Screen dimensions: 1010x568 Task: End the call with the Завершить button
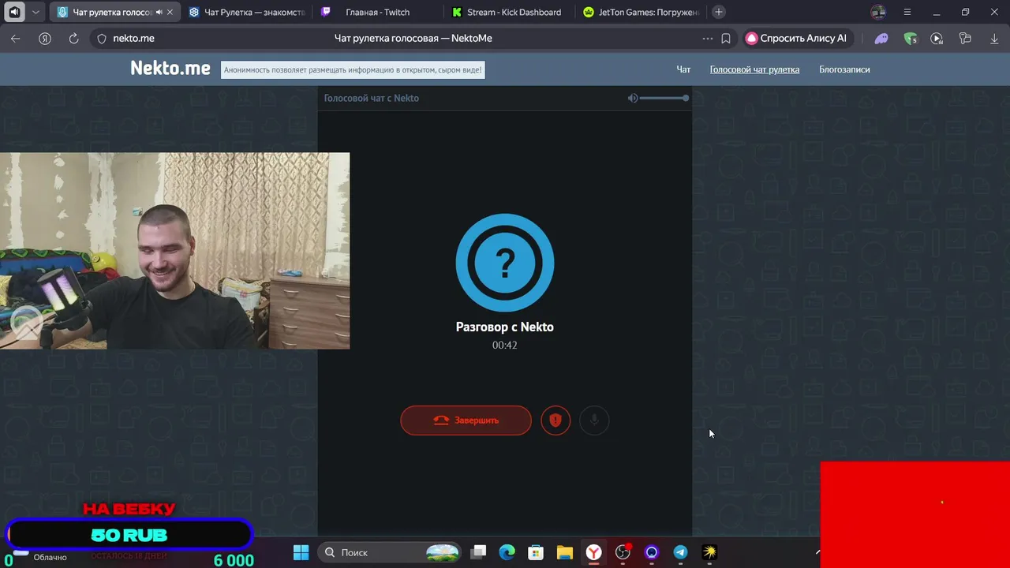[466, 420]
